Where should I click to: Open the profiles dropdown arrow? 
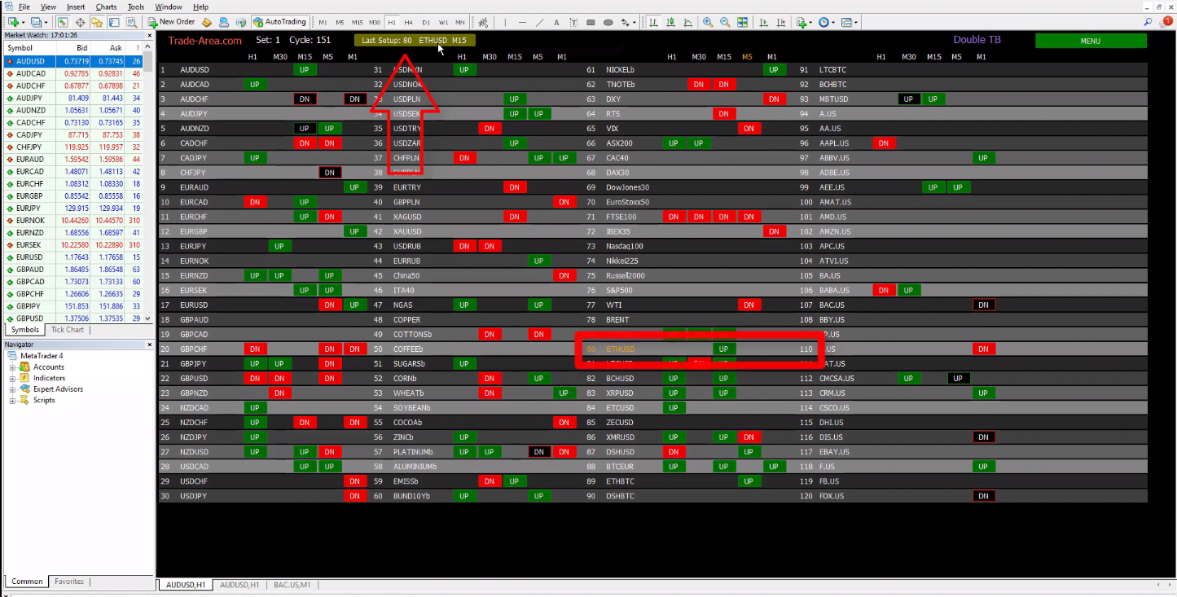coord(48,22)
